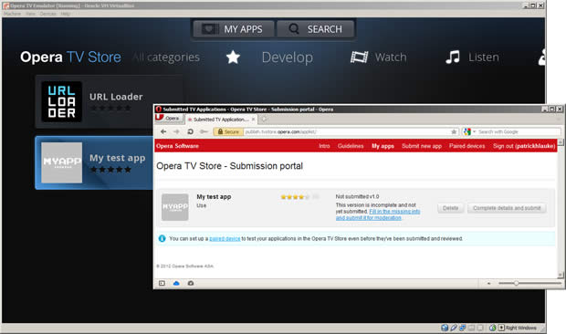Open a new tab in Opera
The height and width of the screenshot is (334, 566).
click(264, 120)
